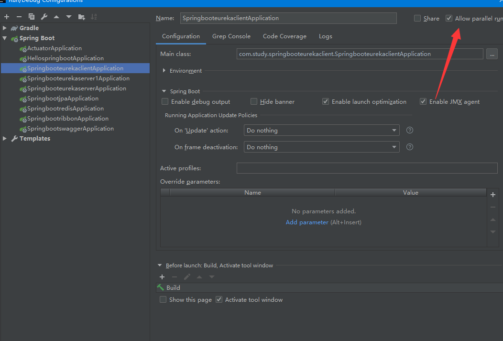This screenshot has height=341, width=503.
Task: Select the Build task in before launch list
Action: [329, 288]
